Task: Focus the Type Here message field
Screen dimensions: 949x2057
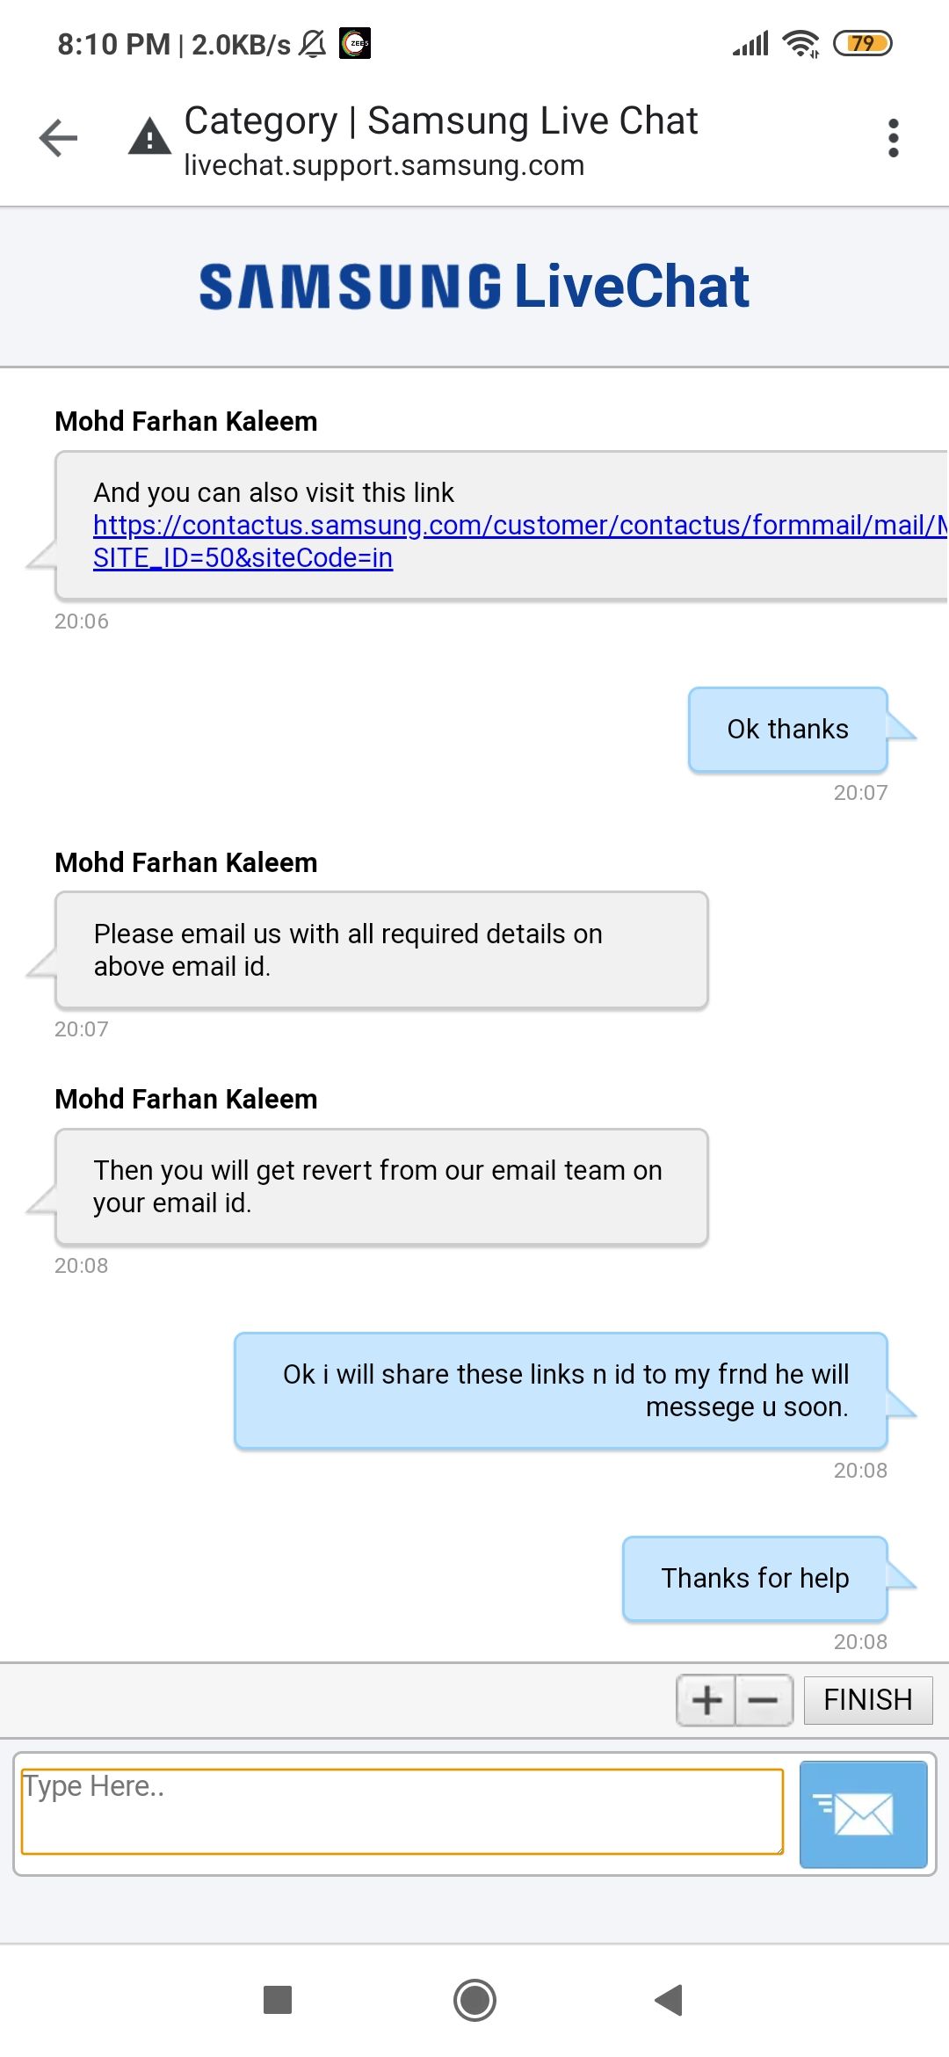Action: (402, 1812)
